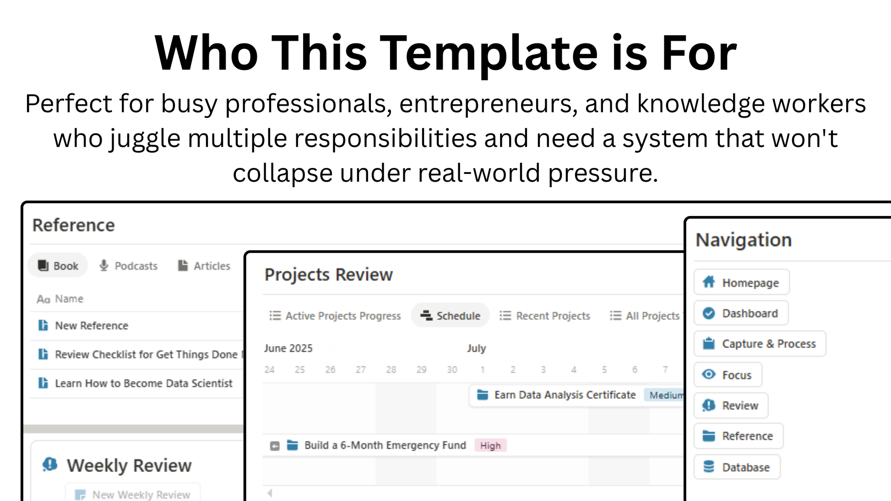Click the Homepage house icon
Screen dimensions: 891x501
709,282
